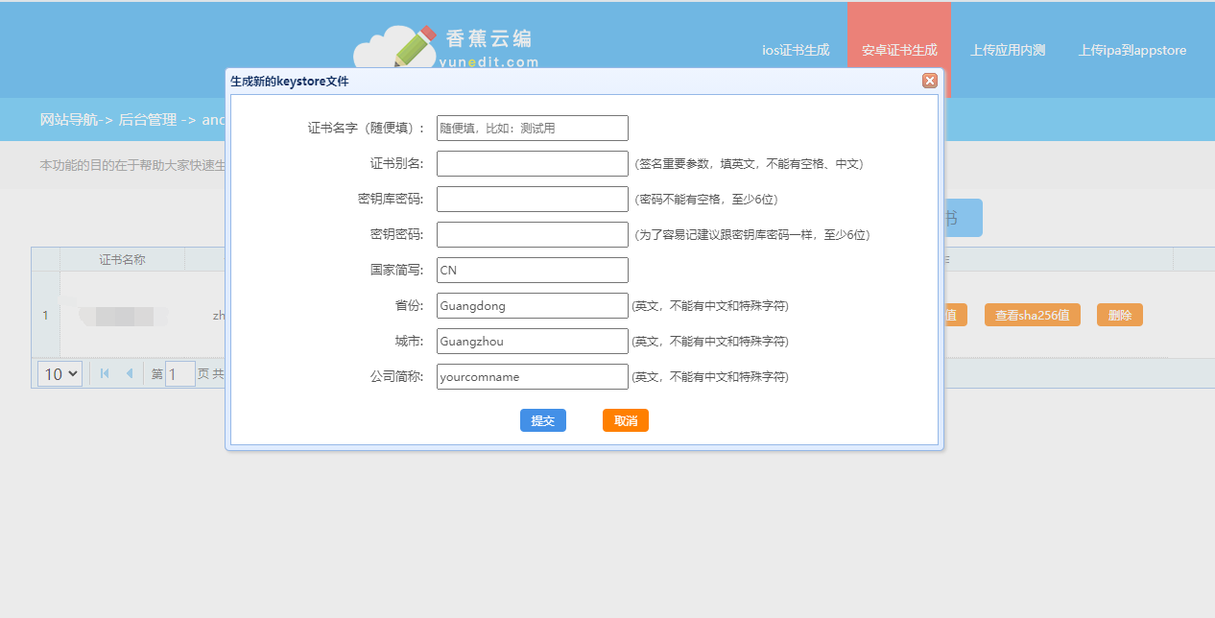Select the 省份 field with Guangdong

(x=532, y=306)
